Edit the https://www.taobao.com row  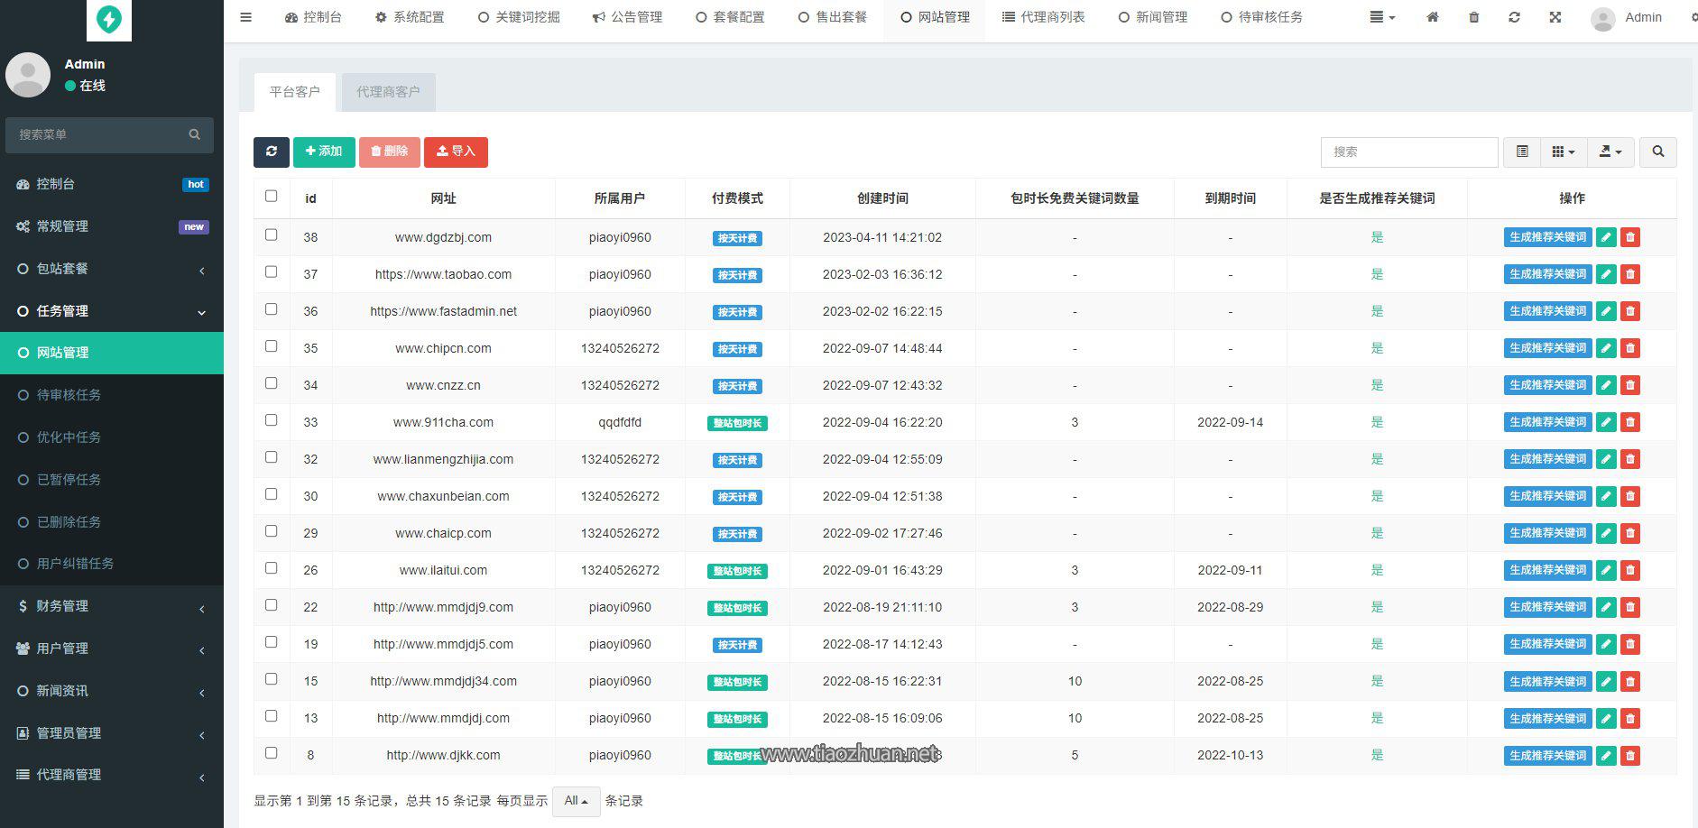pyautogui.click(x=1606, y=274)
